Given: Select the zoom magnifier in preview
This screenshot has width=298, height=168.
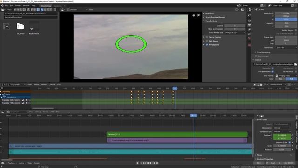Looking at the screenshot, I should 198,15.
